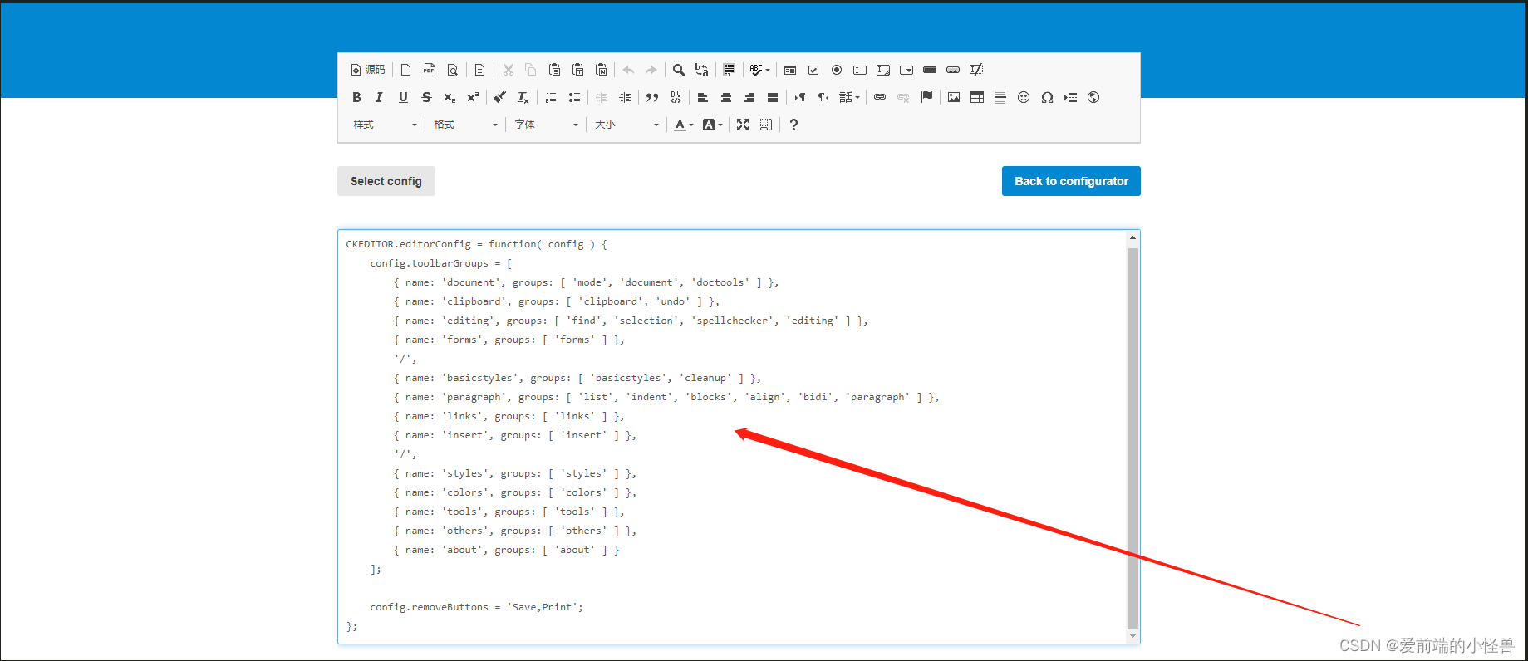Set text direction right to left
Viewport: 1528px width, 661px height.
pyautogui.click(x=823, y=97)
